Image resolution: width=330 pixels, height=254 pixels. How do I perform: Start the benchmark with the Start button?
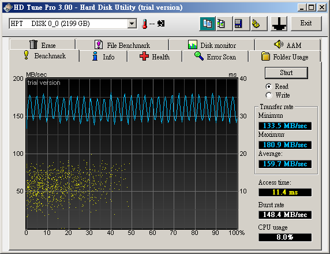point(286,73)
